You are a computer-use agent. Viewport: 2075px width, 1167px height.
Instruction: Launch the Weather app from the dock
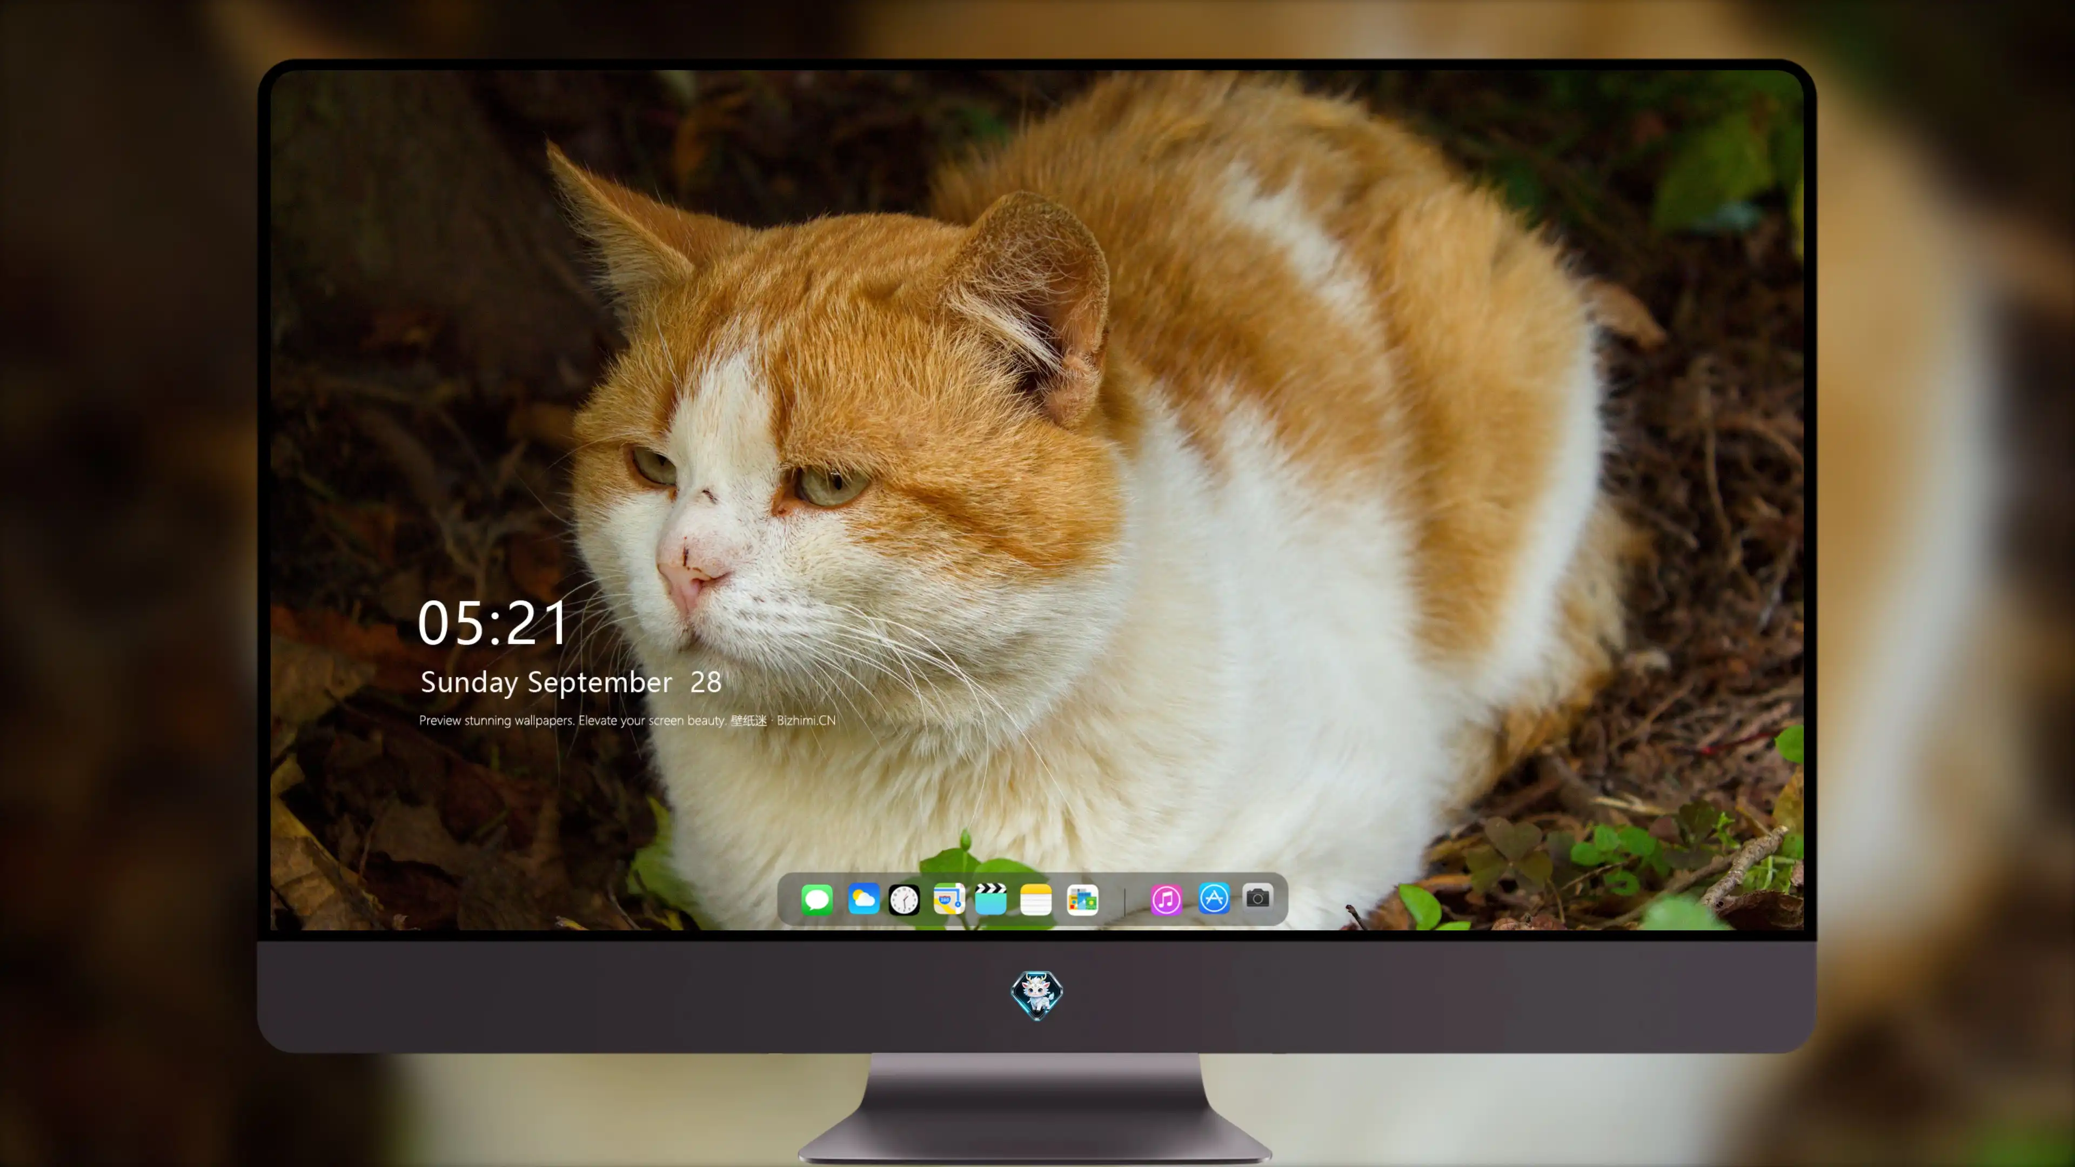pyautogui.click(x=863, y=899)
